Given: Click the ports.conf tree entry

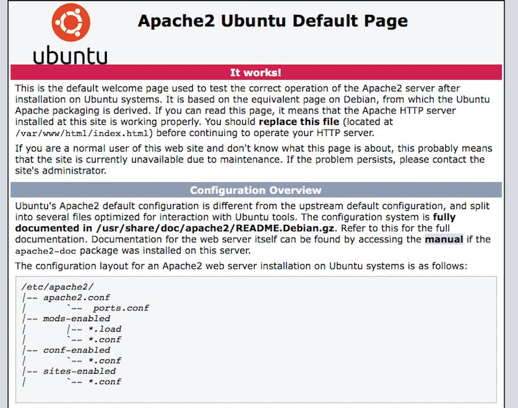Looking at the screenshot, I should [x=120, y=308].
